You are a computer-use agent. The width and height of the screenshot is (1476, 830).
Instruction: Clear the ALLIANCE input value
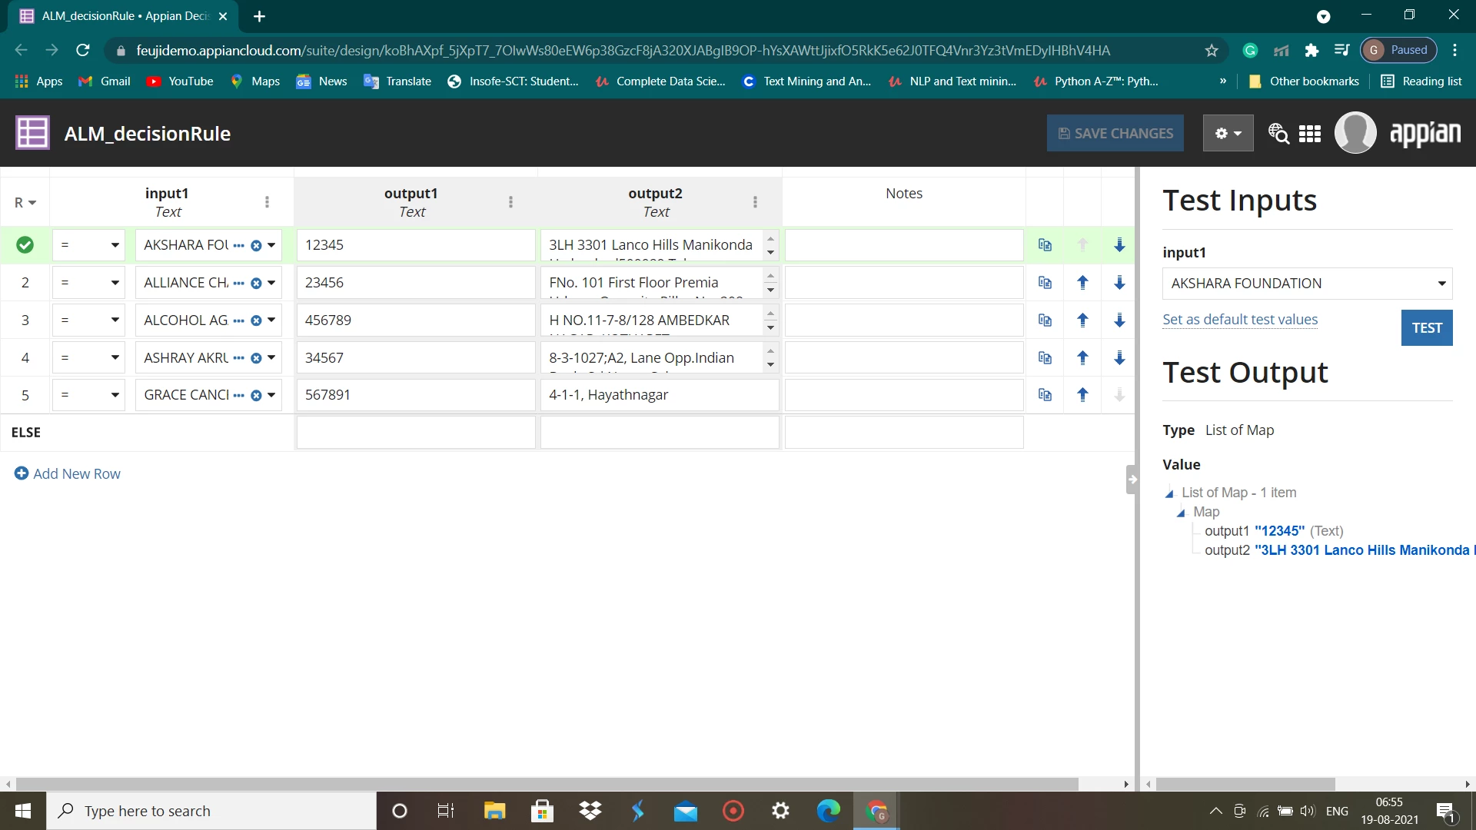tap(256, 284)
